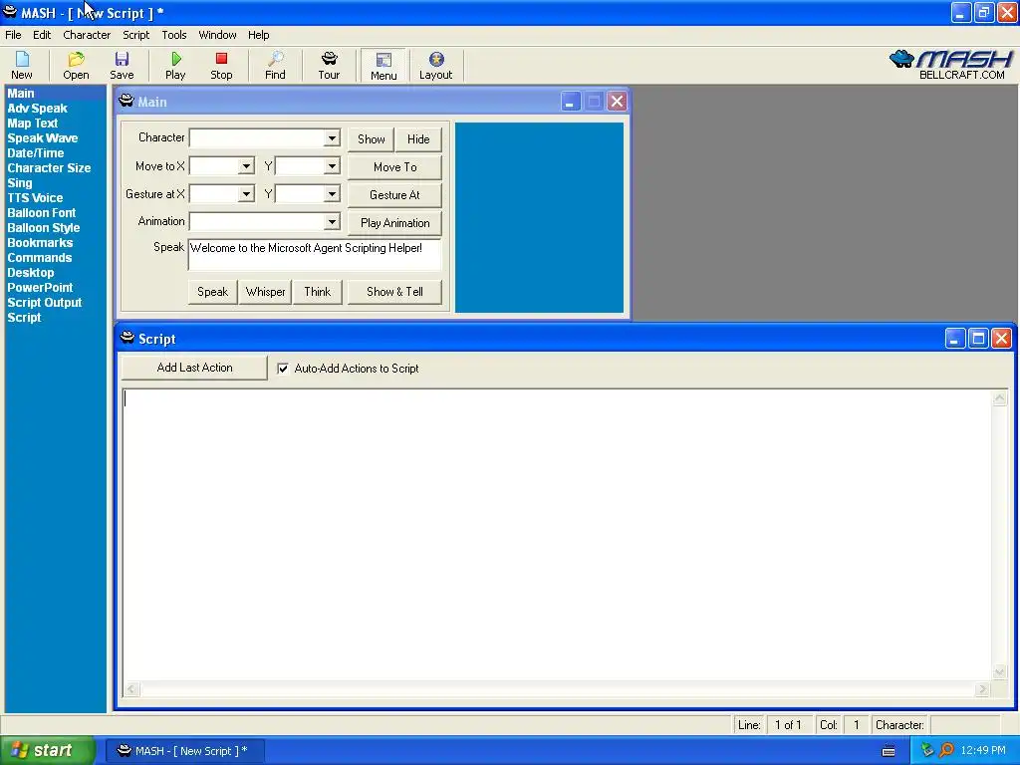
Task: Select Script Output in the sidebar
Action: 44,303
